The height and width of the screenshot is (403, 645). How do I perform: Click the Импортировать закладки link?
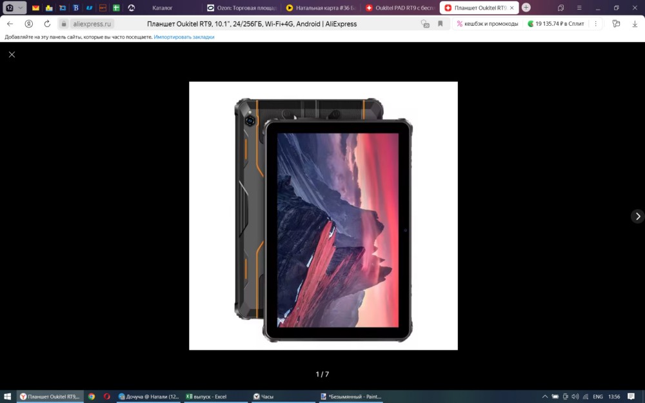pos(184,37)
